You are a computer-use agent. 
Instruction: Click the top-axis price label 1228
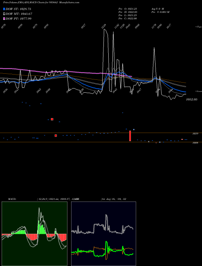(103, 26)
